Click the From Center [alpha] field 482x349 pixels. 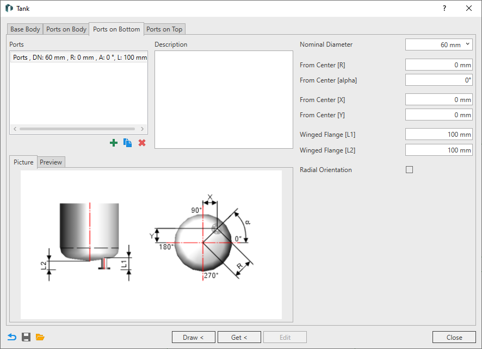click(x=438, y=80)
